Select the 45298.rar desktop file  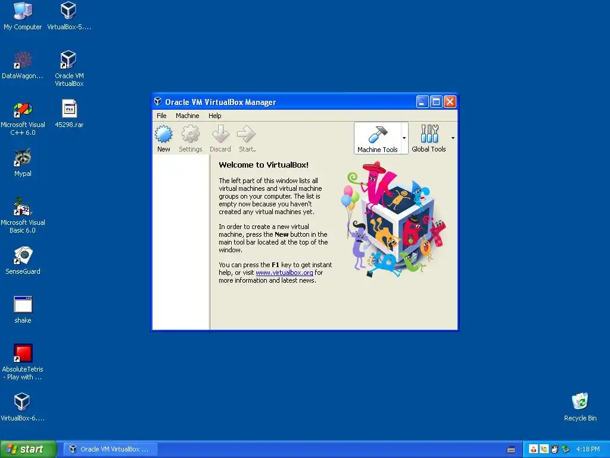click(69, 114)
